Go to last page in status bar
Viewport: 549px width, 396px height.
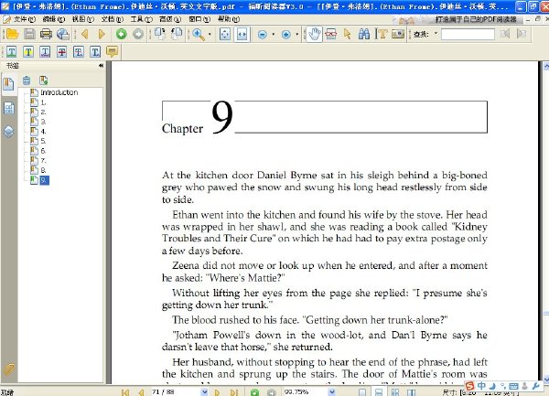(x=234, y=392)
